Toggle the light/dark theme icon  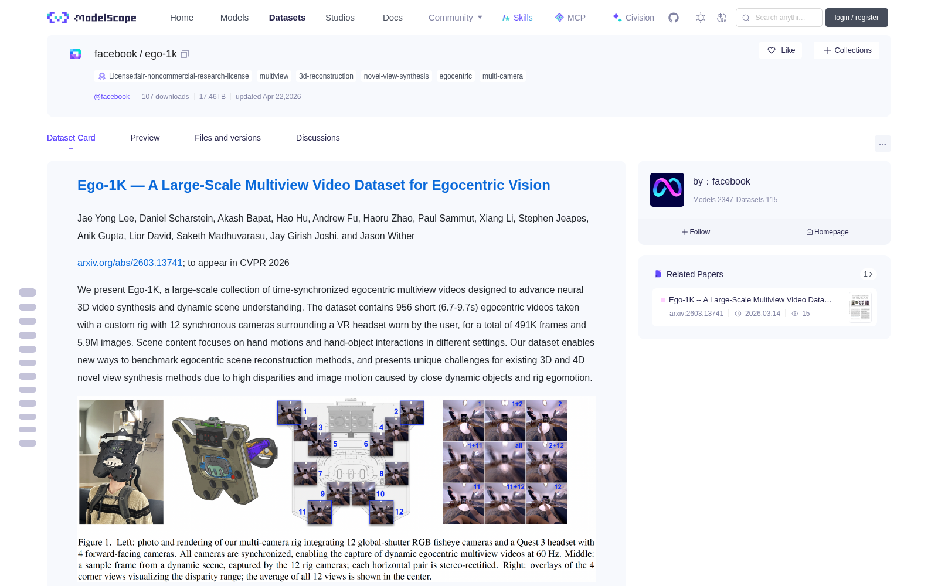[x=701, y=18]
